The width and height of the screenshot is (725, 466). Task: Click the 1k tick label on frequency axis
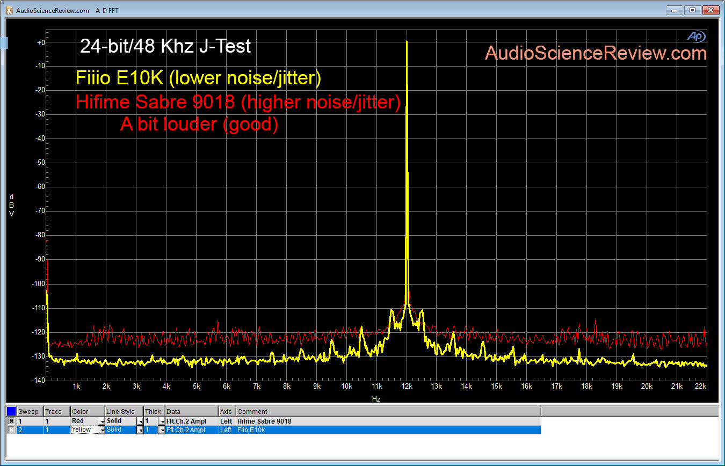point(76,387)
